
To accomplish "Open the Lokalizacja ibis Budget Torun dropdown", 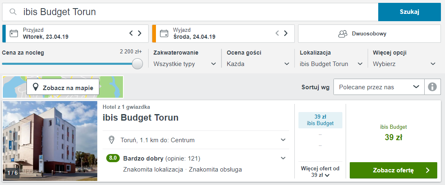I will [331, 64].
